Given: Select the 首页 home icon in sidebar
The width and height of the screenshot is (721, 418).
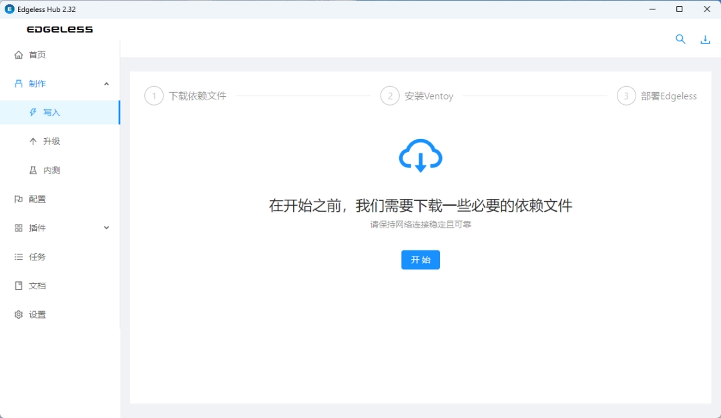Looking at the screenshot, I should click(x=18, y=54).
